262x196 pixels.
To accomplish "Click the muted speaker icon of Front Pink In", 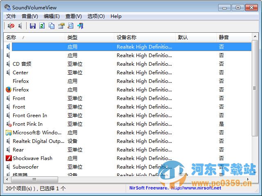I will 9,124.
